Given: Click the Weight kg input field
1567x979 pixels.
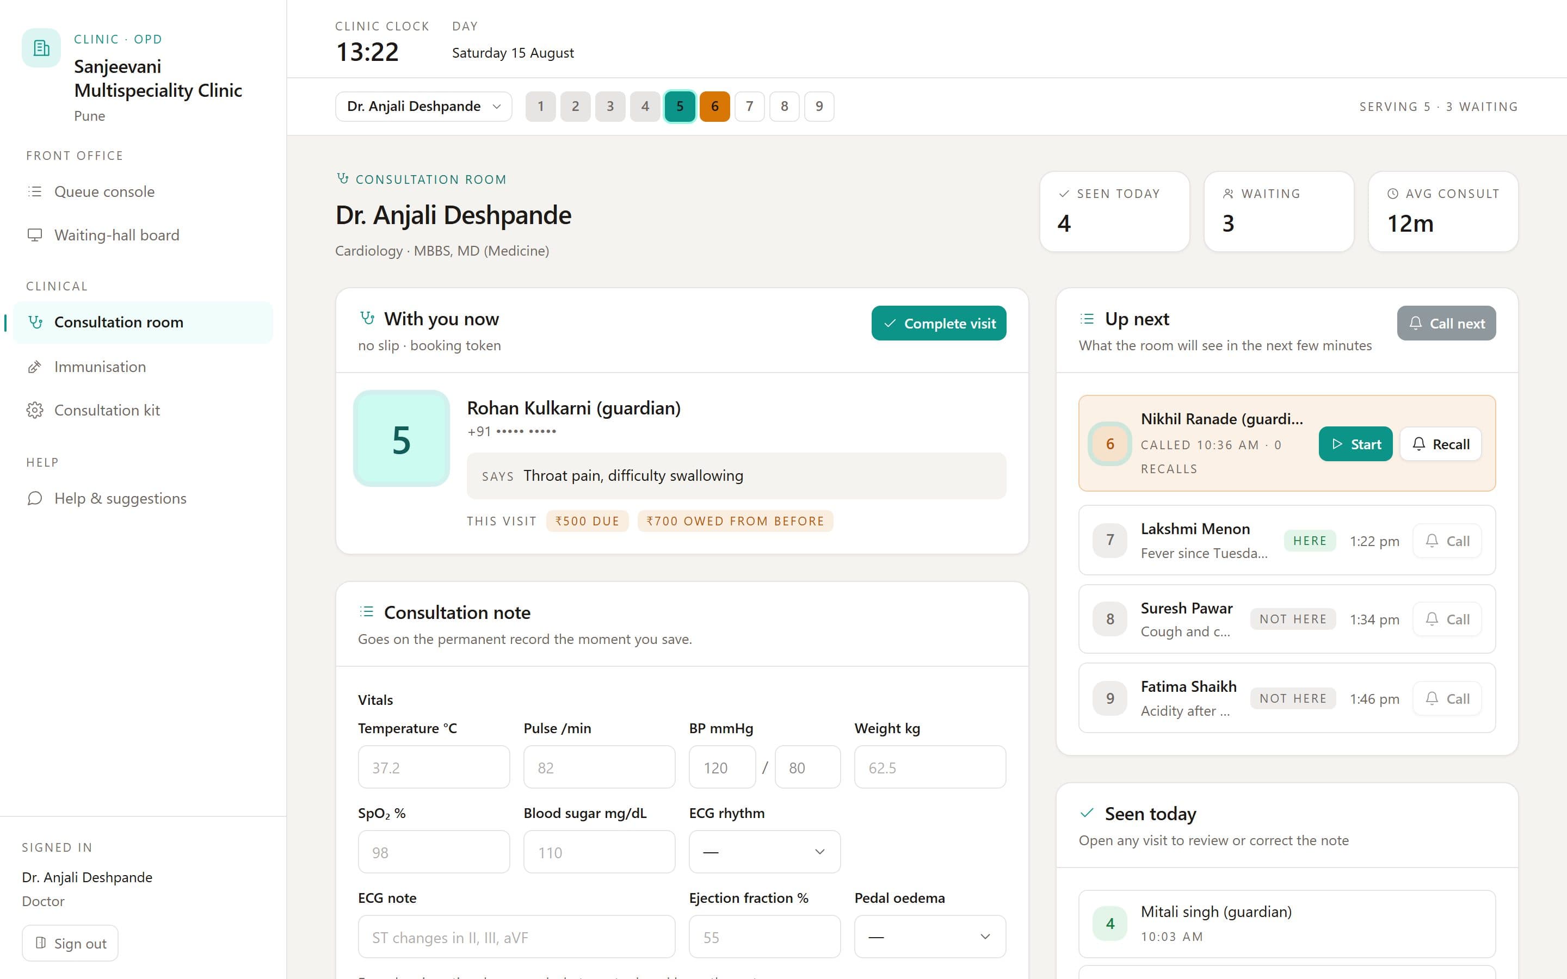Looking at the screenshot, I should coord(930,767).
